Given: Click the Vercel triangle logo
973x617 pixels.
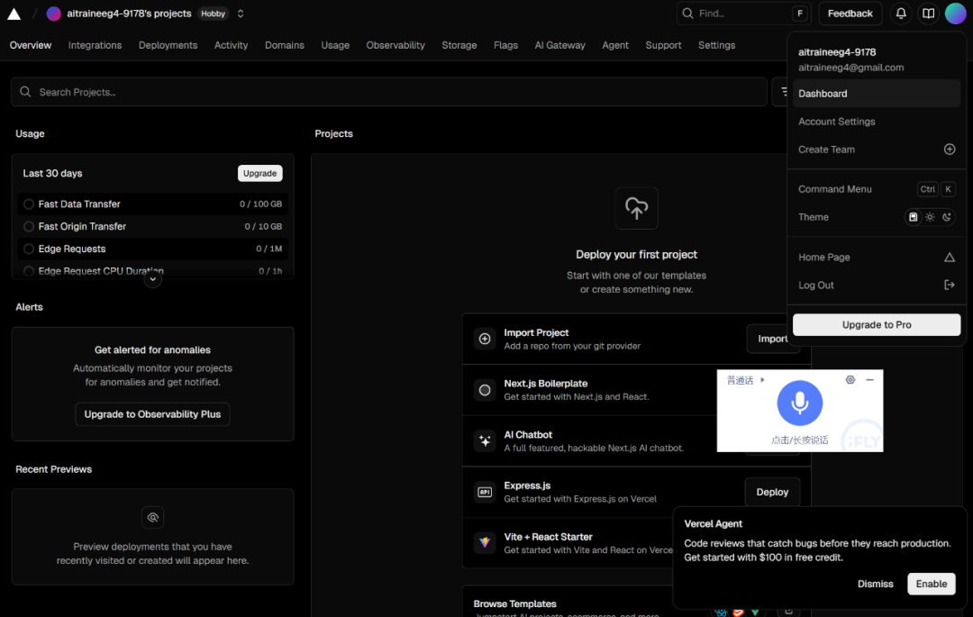Looking at the screenshot, I should coord(14,14).
